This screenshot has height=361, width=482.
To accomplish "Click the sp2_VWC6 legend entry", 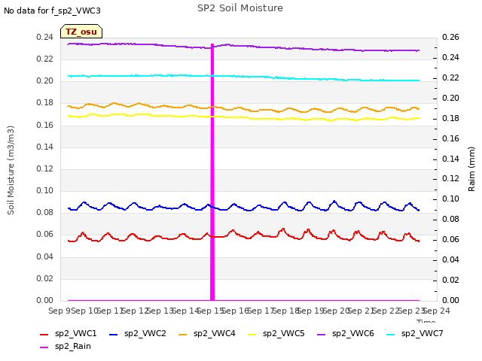I will 346,334.
